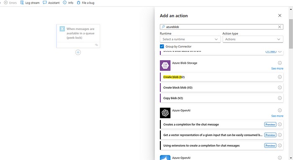Select Copy blob (V2) action
The width and height of the screenshot is (293, 160).
(221, 98)
